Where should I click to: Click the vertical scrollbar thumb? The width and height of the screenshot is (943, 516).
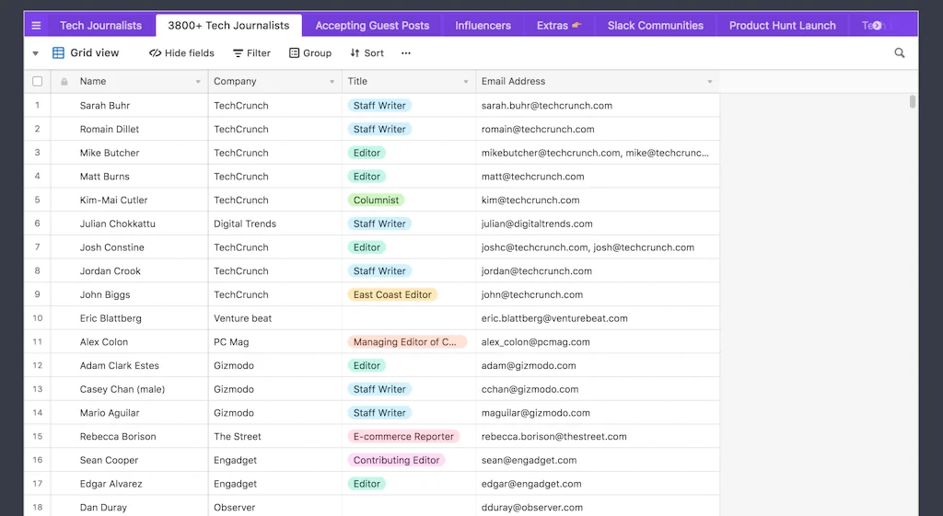(x=913, y=101)
